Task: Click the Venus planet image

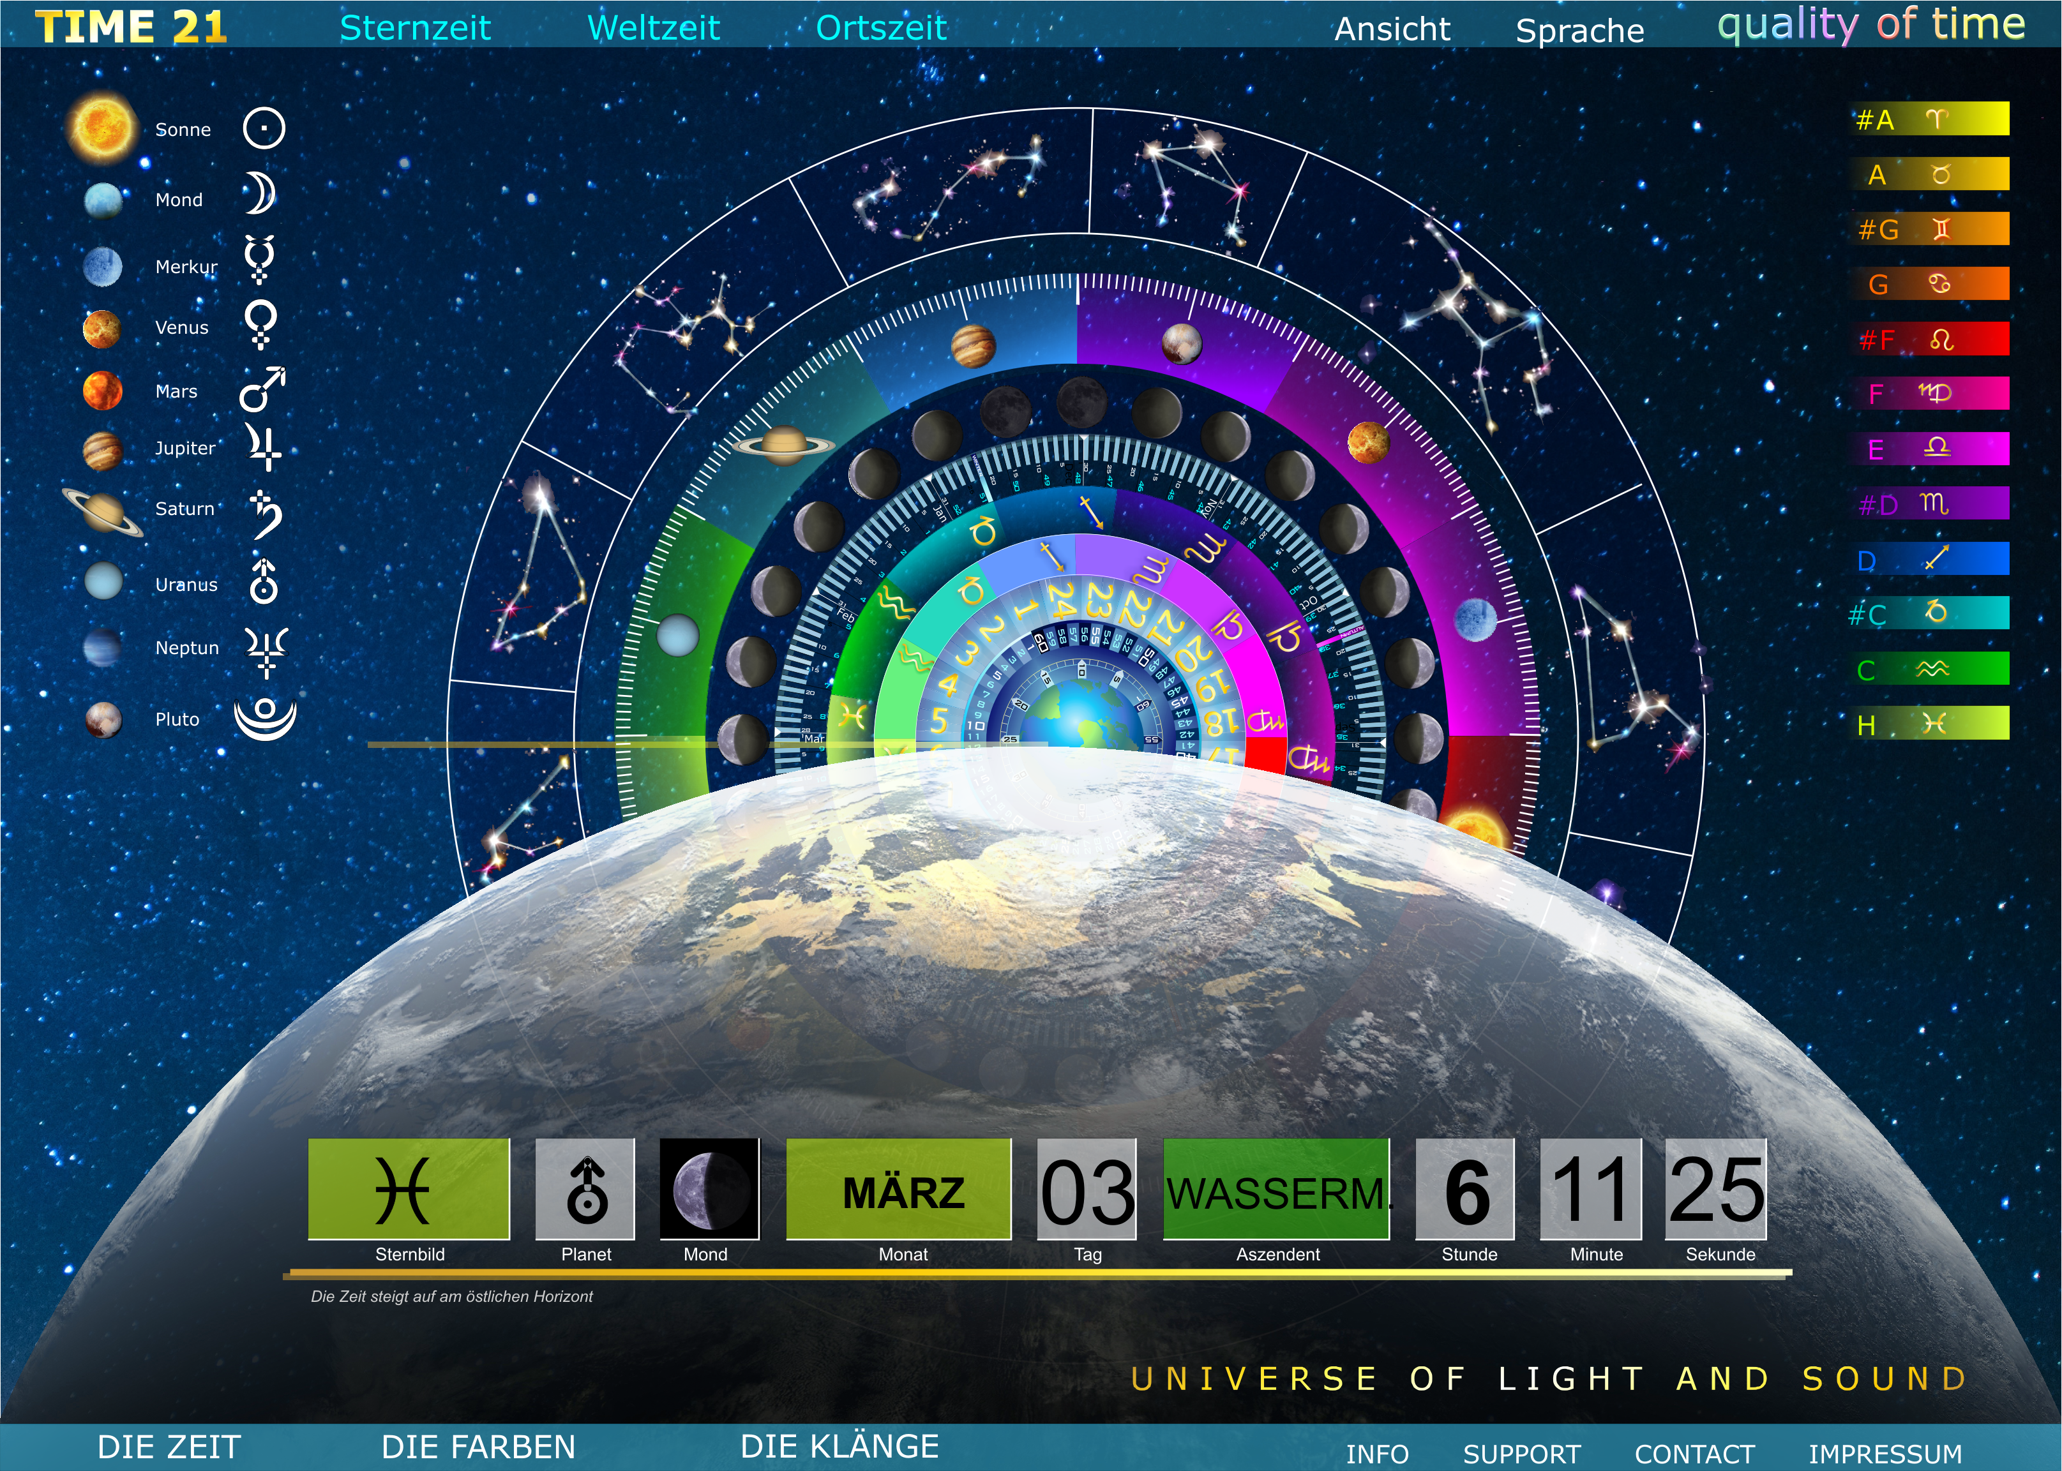Action: point(102,328)
